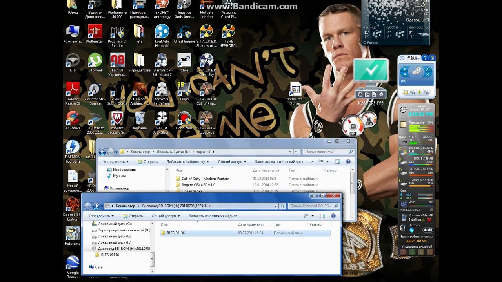Select BLES-00136 folder row in file list

point(245,233)
